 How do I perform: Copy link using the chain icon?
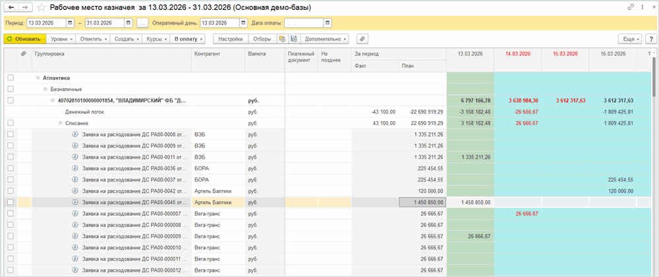tap(631, 7)
